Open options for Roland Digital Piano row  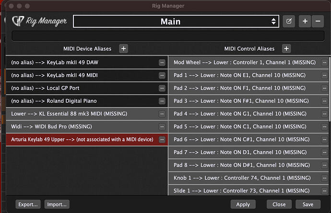162,101
